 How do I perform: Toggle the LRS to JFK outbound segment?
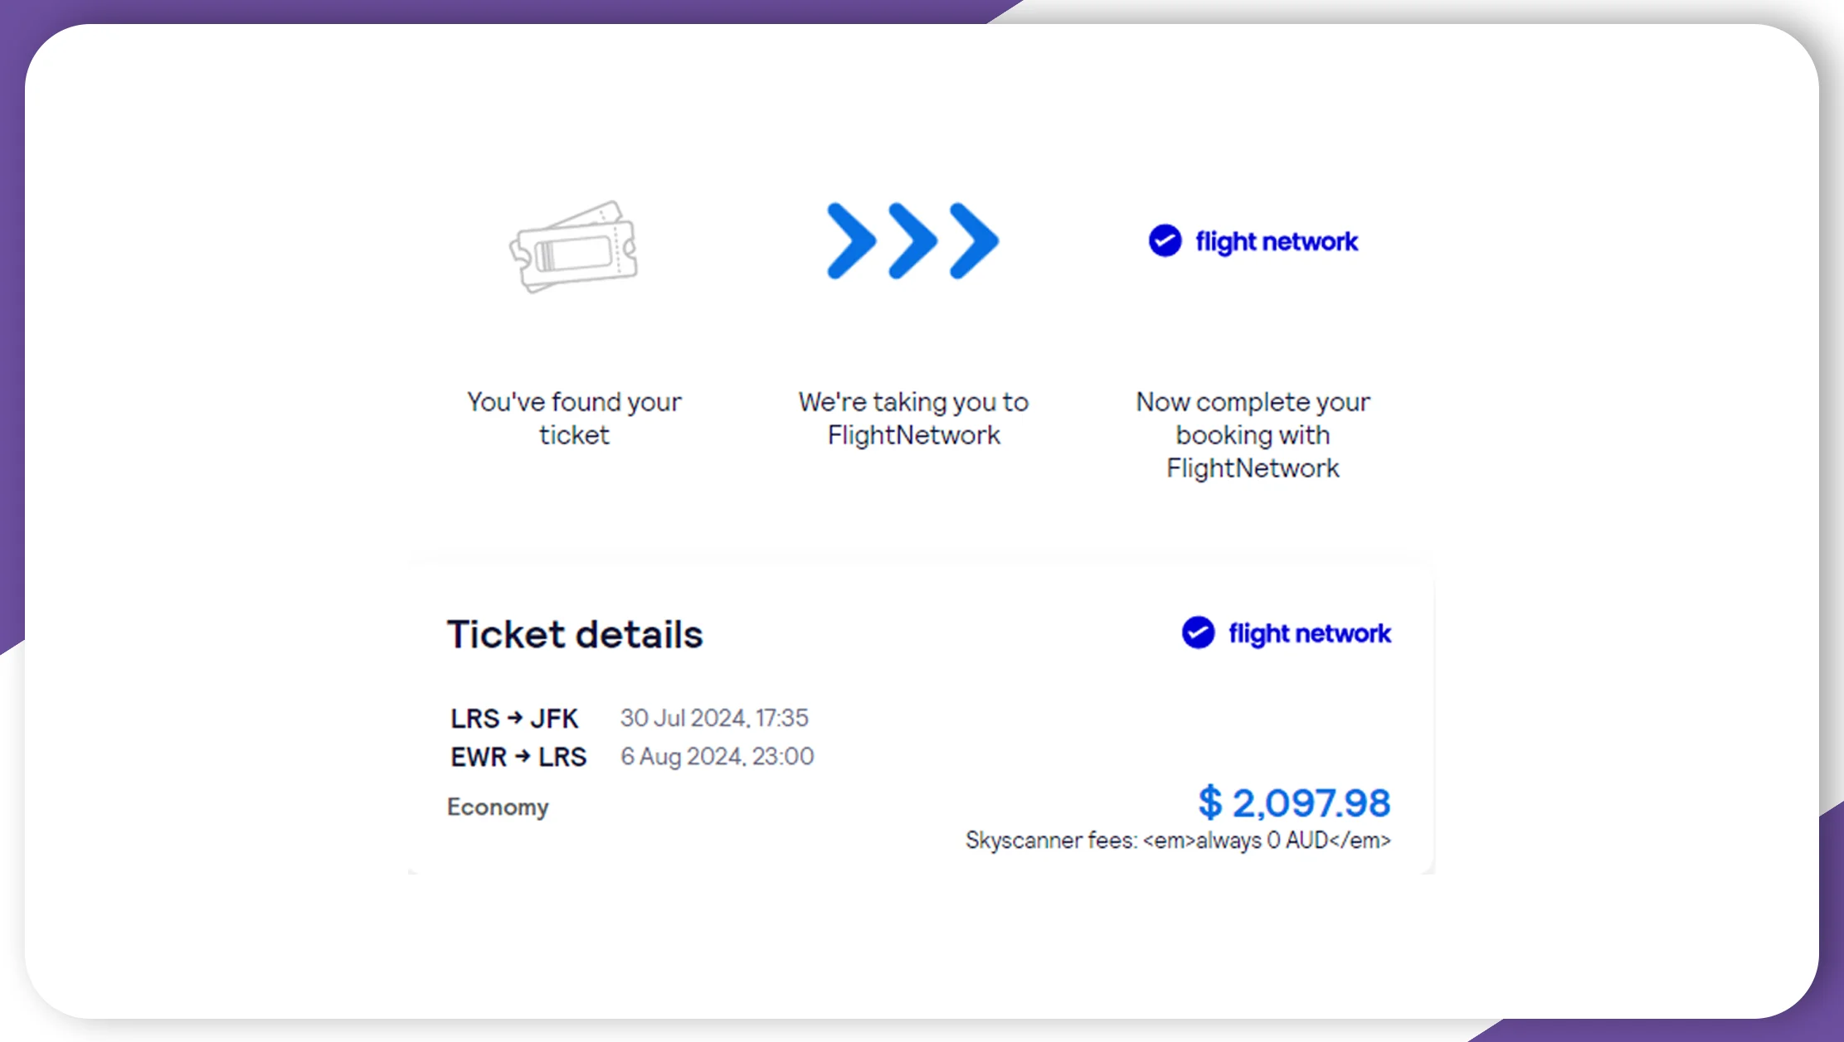[515, 718]
